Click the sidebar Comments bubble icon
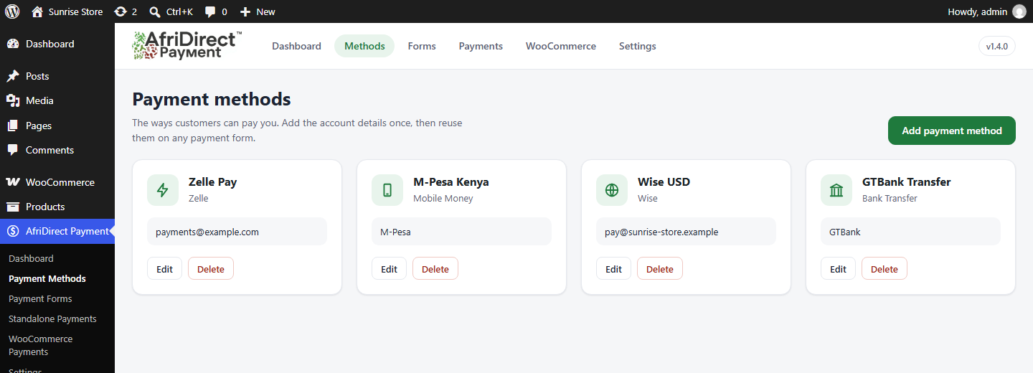The image size is (1033, 373). [13, 150]
